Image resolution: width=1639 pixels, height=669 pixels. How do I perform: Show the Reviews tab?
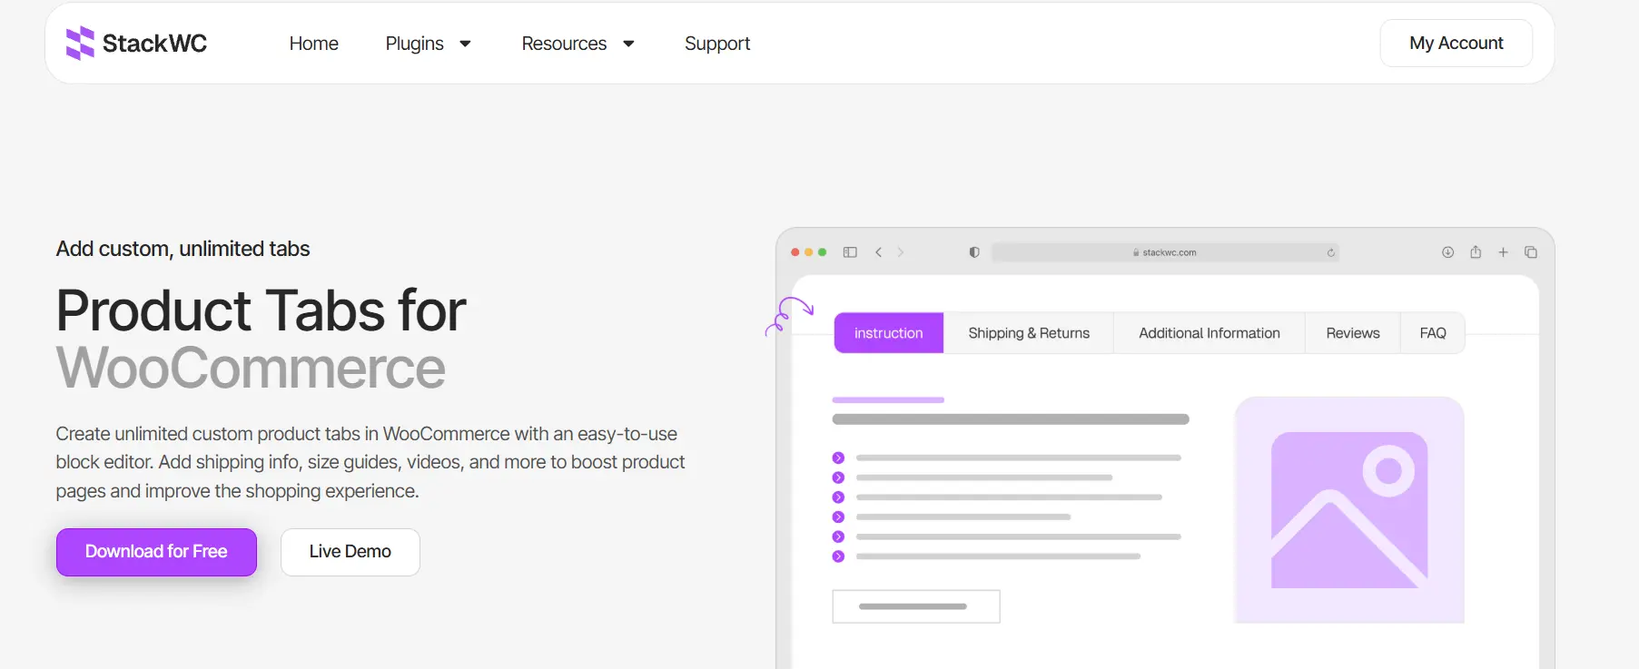tap(1352, 333)
